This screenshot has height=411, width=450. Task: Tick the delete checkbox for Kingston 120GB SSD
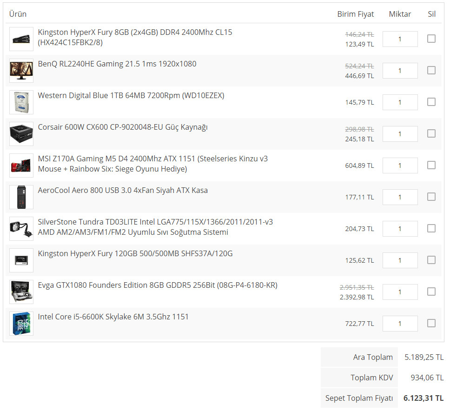[x=431, y=259]
